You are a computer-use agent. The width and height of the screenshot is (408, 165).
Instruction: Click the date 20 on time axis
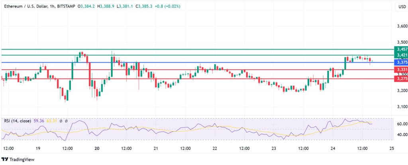click(97, 148)
